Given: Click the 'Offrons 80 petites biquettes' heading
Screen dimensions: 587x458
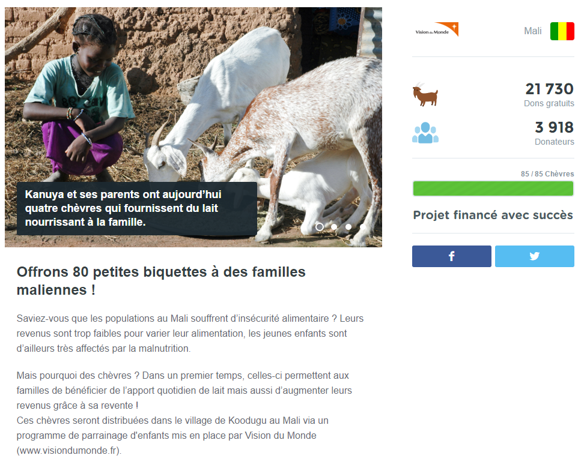Looking at the screenshot, I should [x=161, y=281].
